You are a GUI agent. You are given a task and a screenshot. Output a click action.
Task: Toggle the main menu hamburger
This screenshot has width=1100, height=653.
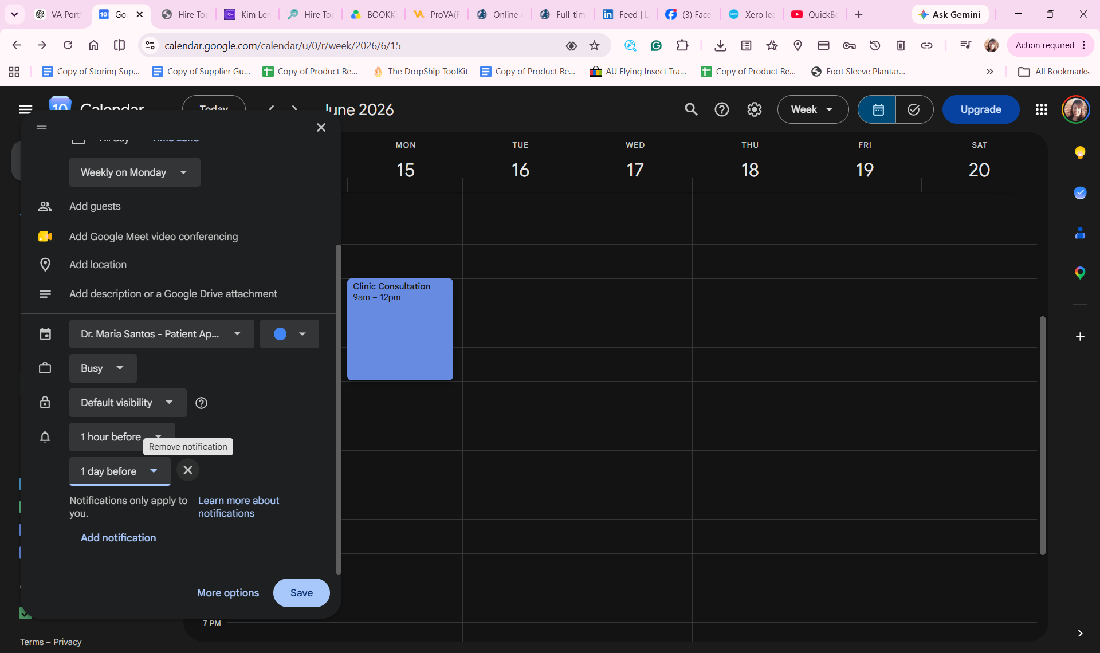coord(26,109)
